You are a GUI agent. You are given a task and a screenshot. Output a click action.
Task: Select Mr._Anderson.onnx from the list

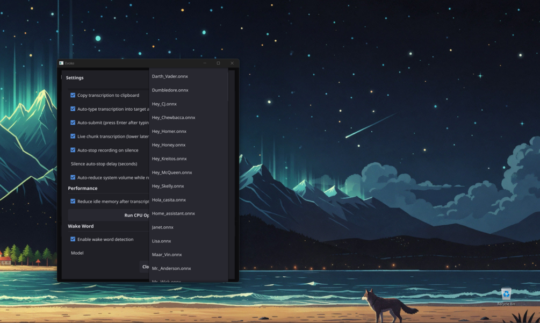coord(189,268)
